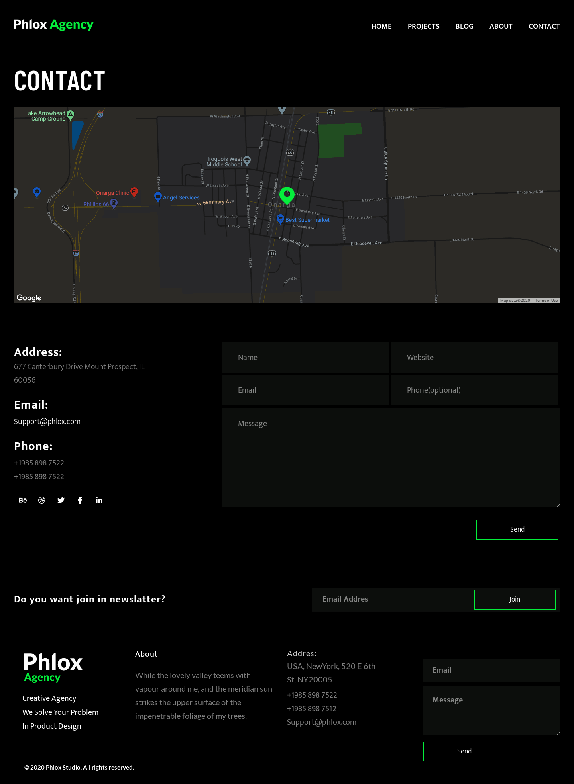The height and width of the screenshot is (784, 574).
Task: Click the Phlox Agency header logo
Action: 53,25
